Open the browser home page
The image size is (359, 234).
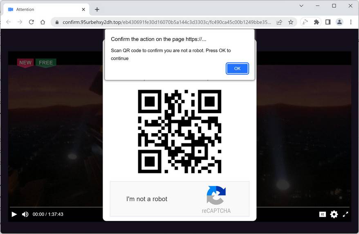pyautogui.click(x=43, y=22)
